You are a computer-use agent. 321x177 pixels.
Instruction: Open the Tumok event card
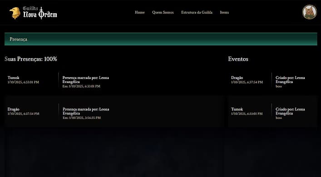tap(272, 111)
